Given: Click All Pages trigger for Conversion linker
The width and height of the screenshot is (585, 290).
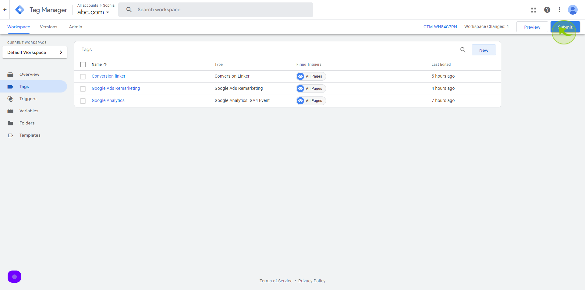Looking at the screenshot, I should (x=311, y=76).
